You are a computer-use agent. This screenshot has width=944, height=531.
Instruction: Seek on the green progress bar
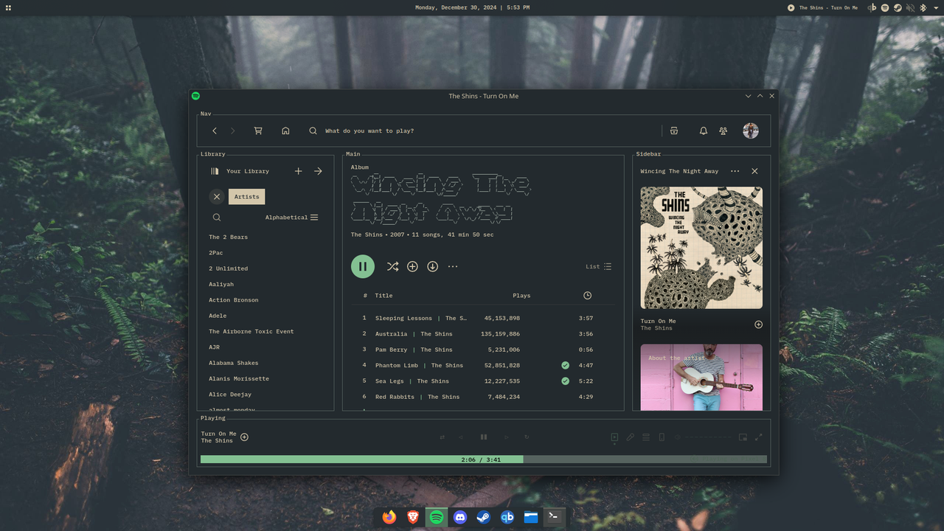(x=484, y=459)
